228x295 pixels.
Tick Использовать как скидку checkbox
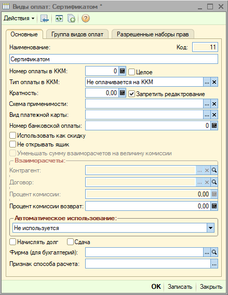(x=12, y=135)
